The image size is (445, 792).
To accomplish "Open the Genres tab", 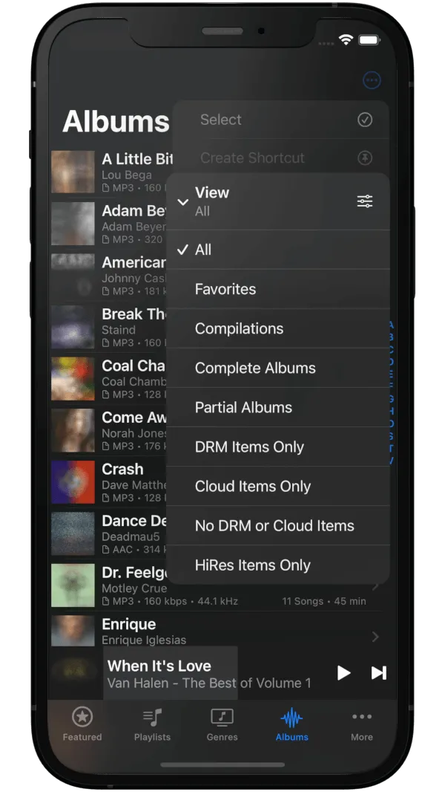I will (x=222, y=724).
